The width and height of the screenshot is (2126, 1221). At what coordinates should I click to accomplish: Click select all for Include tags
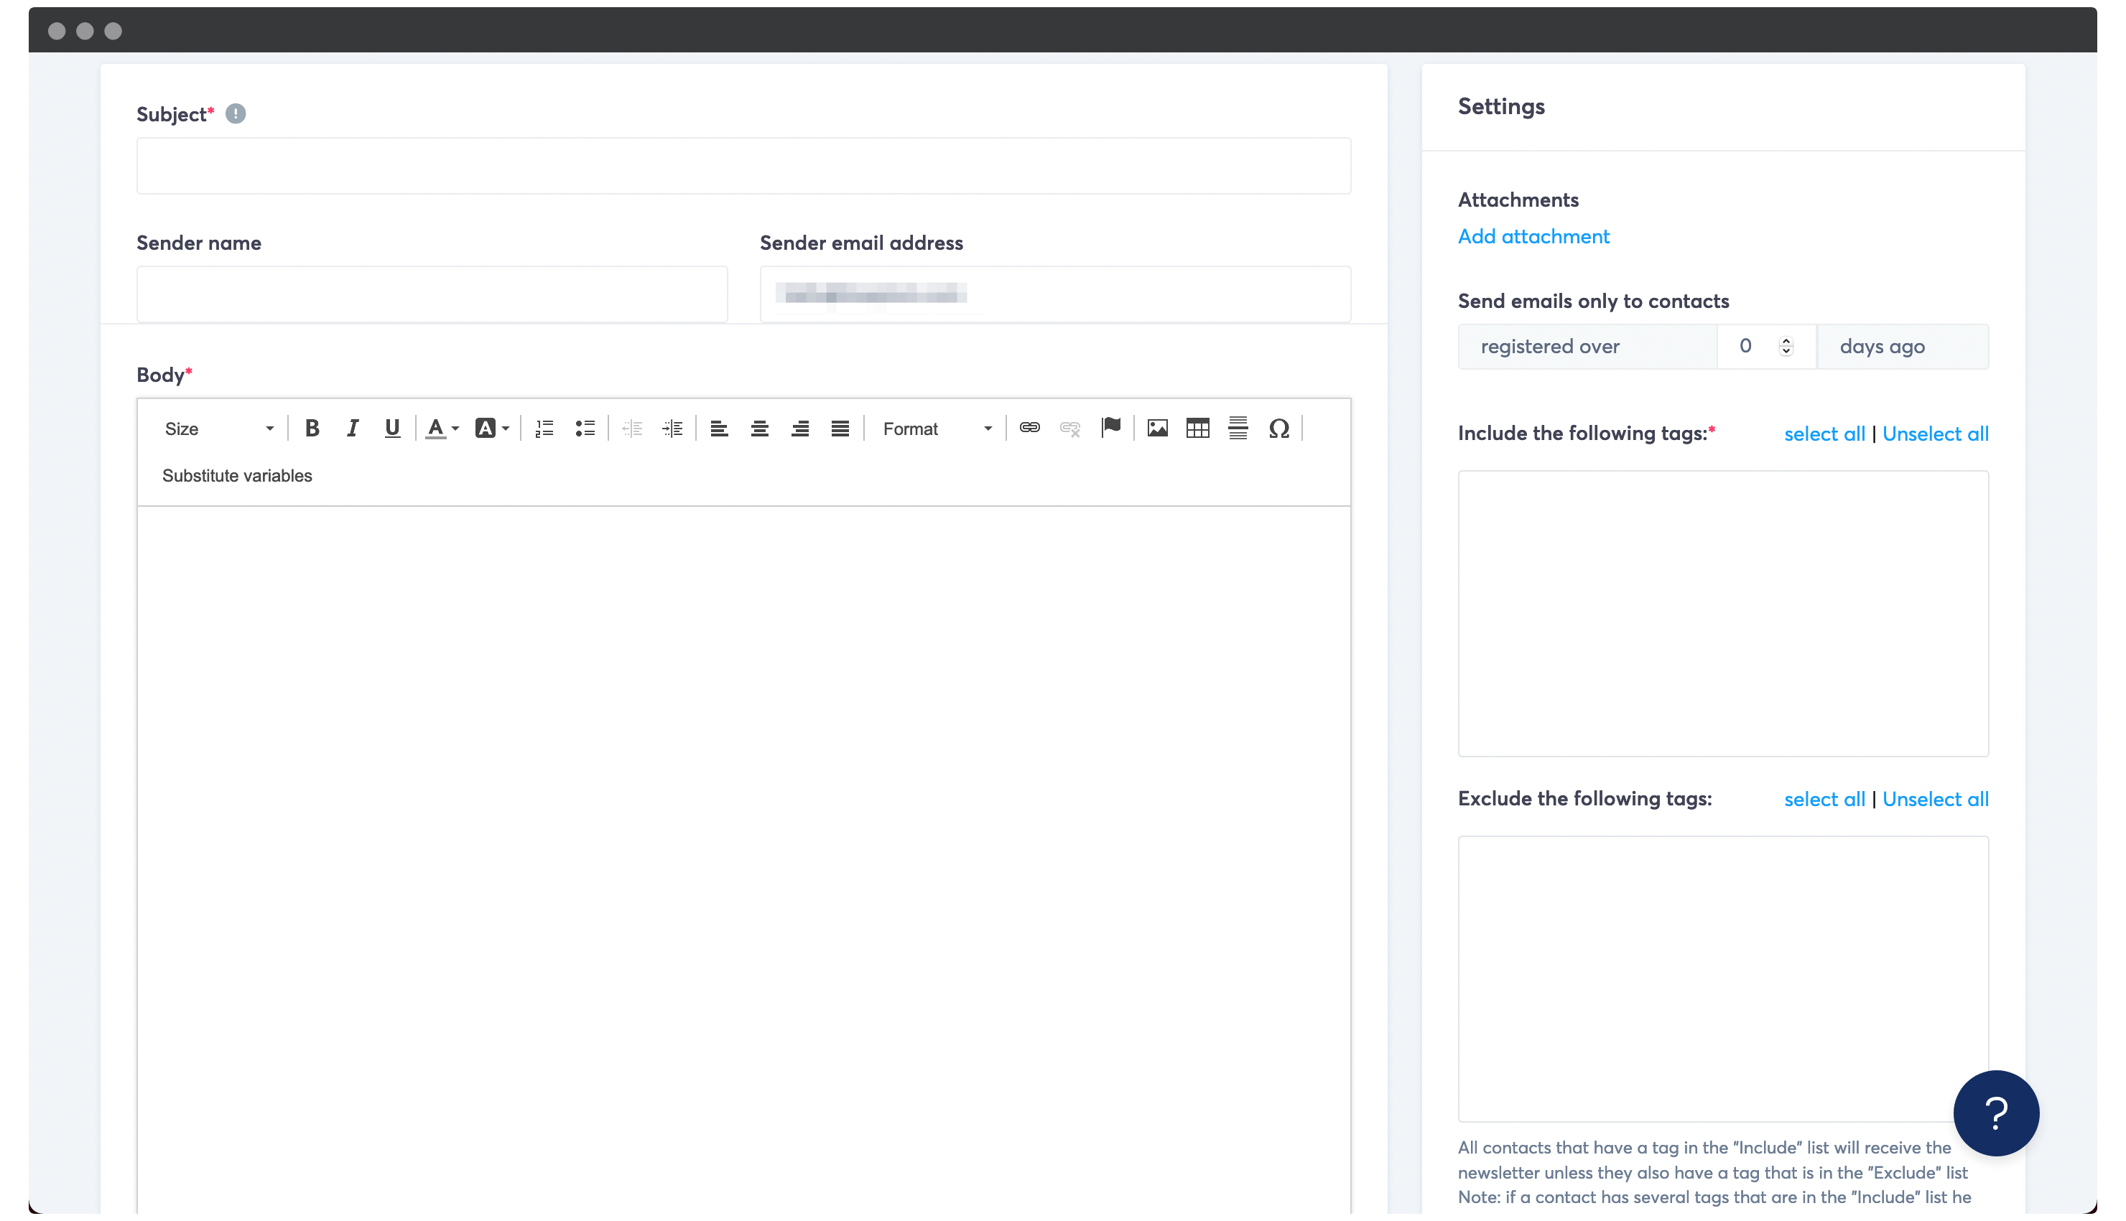click(1824, 434)
